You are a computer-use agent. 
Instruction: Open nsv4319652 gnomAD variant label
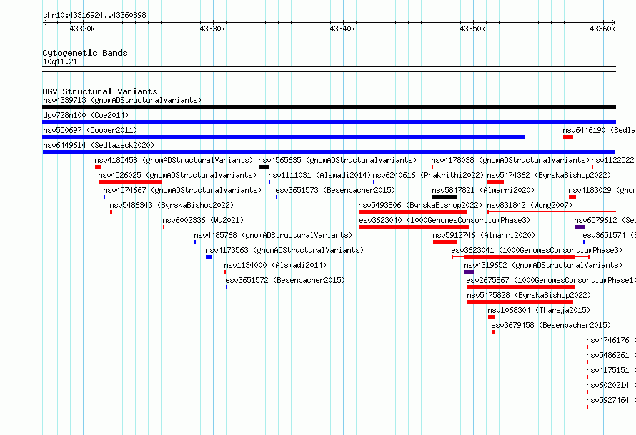point(543,265)
